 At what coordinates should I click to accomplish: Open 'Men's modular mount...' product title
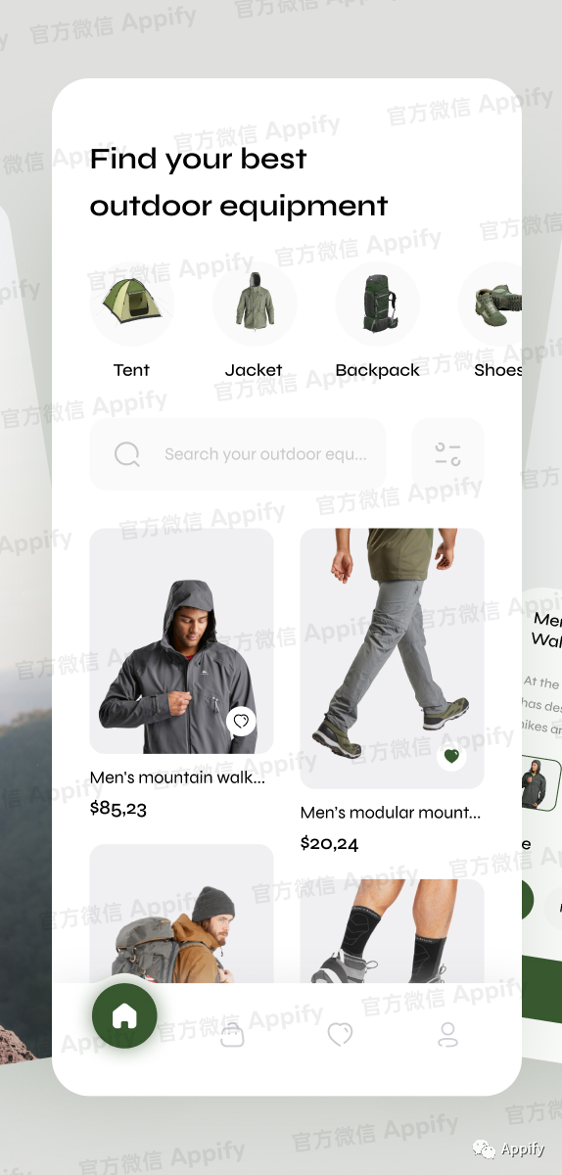click(391, 813)
